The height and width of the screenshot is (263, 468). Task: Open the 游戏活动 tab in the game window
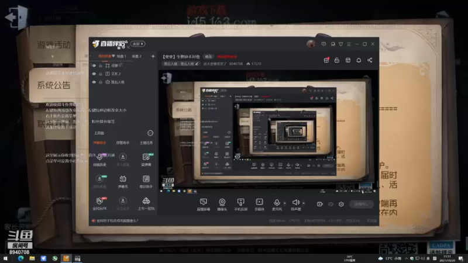(54, 45)
